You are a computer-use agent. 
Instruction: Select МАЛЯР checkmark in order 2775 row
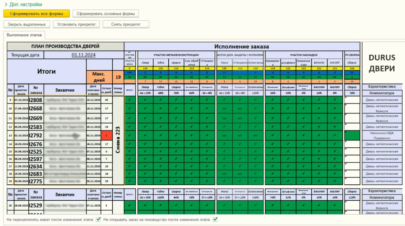334,181
